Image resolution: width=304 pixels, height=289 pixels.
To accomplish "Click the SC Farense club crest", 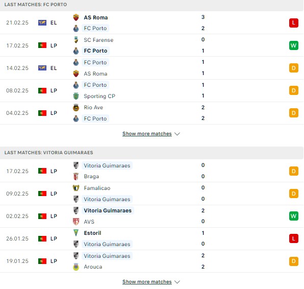I will click(x=76, y=40).
